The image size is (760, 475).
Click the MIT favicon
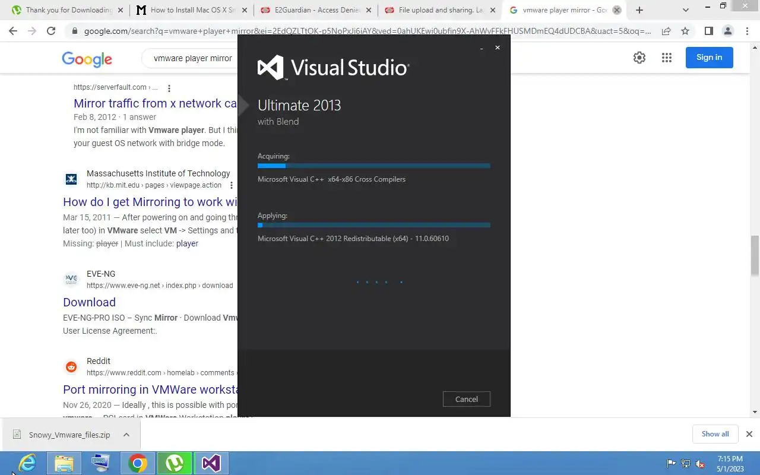point(71,179)
